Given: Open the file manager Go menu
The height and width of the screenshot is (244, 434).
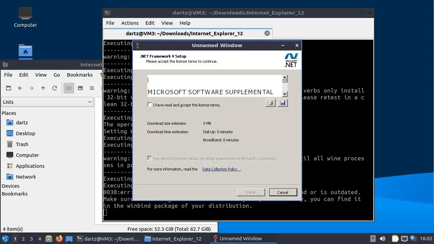Looking at the screenshot, I should 57,75.
